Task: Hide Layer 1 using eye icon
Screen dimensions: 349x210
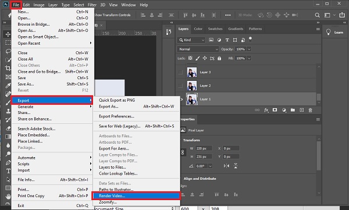Action: pyautogui.click(x=181, y=99)
